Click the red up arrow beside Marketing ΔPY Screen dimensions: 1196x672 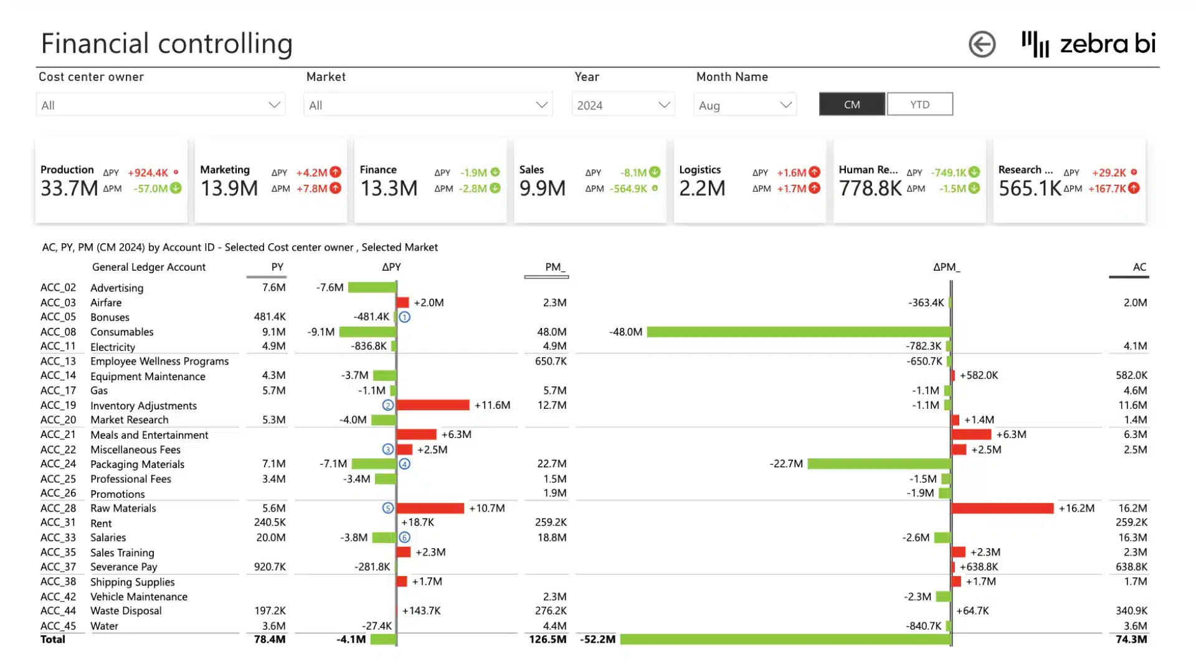pyautogui.click(x=335, y=172)
